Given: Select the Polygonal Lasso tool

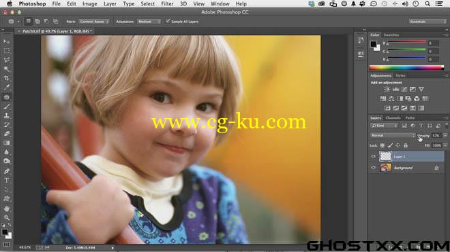Looking at the screenshot, I should [x=6, y=60].
